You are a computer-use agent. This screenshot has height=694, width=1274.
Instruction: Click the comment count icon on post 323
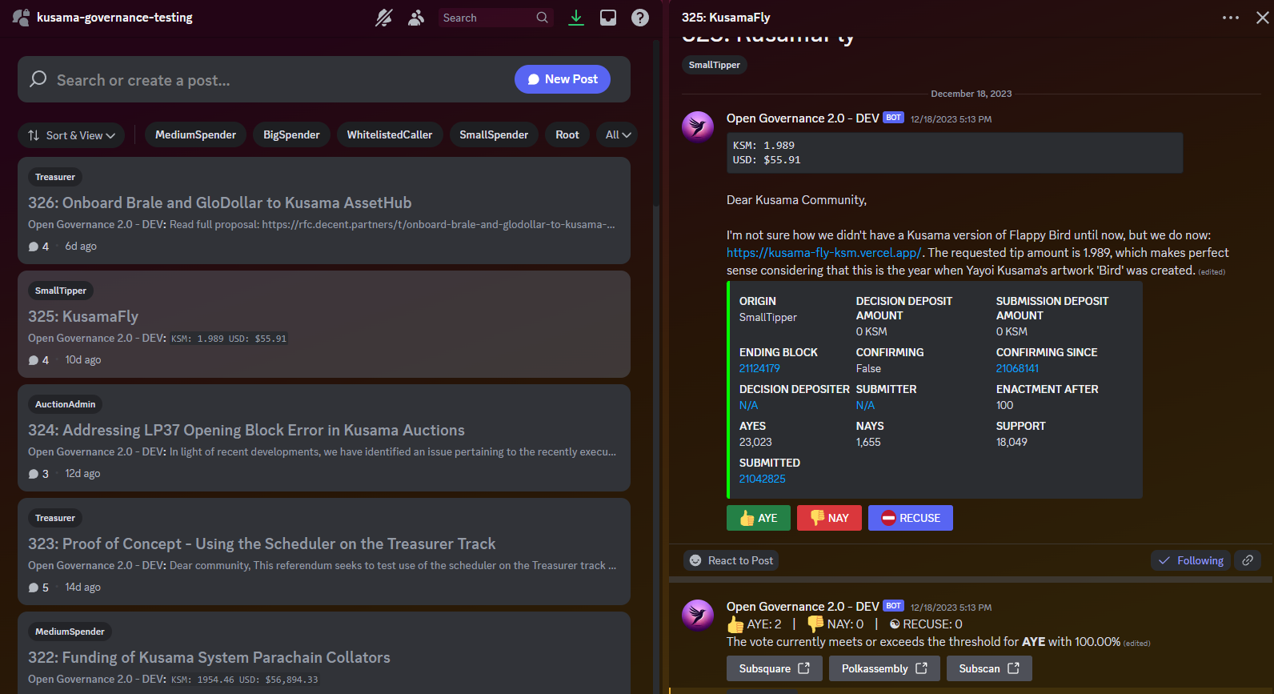coord(34,588)
